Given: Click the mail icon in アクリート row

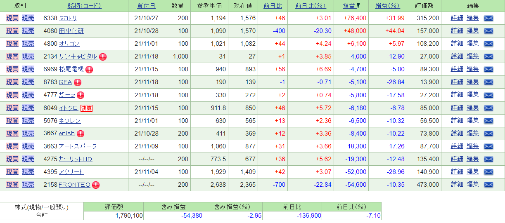Looking at the screenshot, I should point(488,172).
